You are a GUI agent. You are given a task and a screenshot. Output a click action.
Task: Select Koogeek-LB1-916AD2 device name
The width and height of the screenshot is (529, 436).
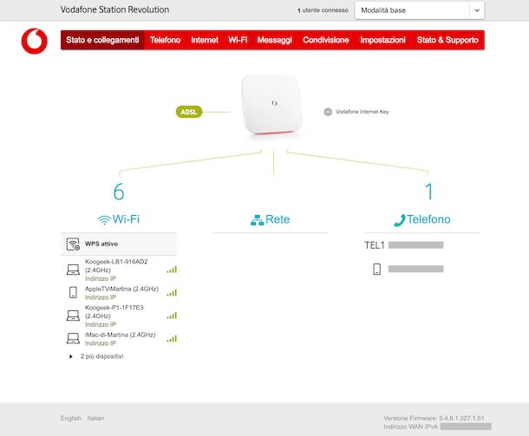pos(116,266)
